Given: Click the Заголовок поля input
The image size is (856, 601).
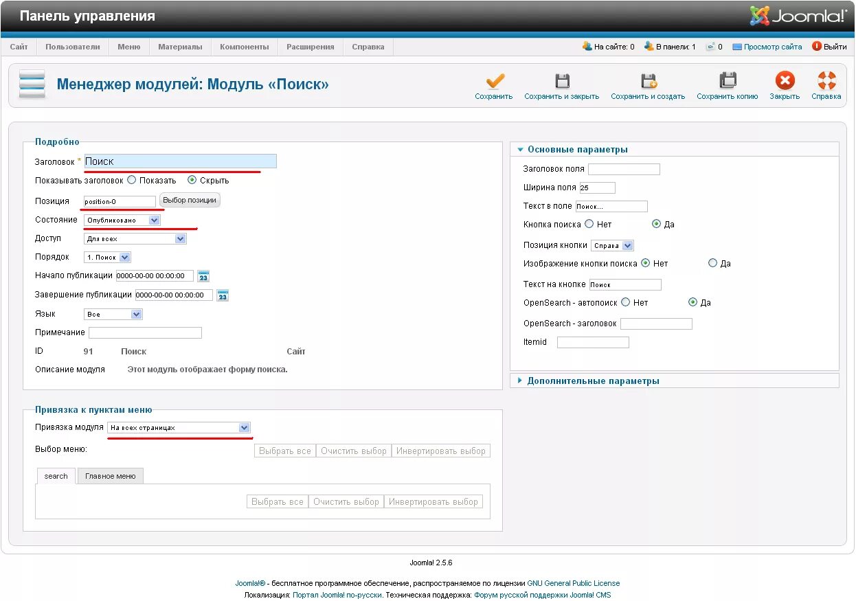Looking at the screenshot, I should point(624,169).
